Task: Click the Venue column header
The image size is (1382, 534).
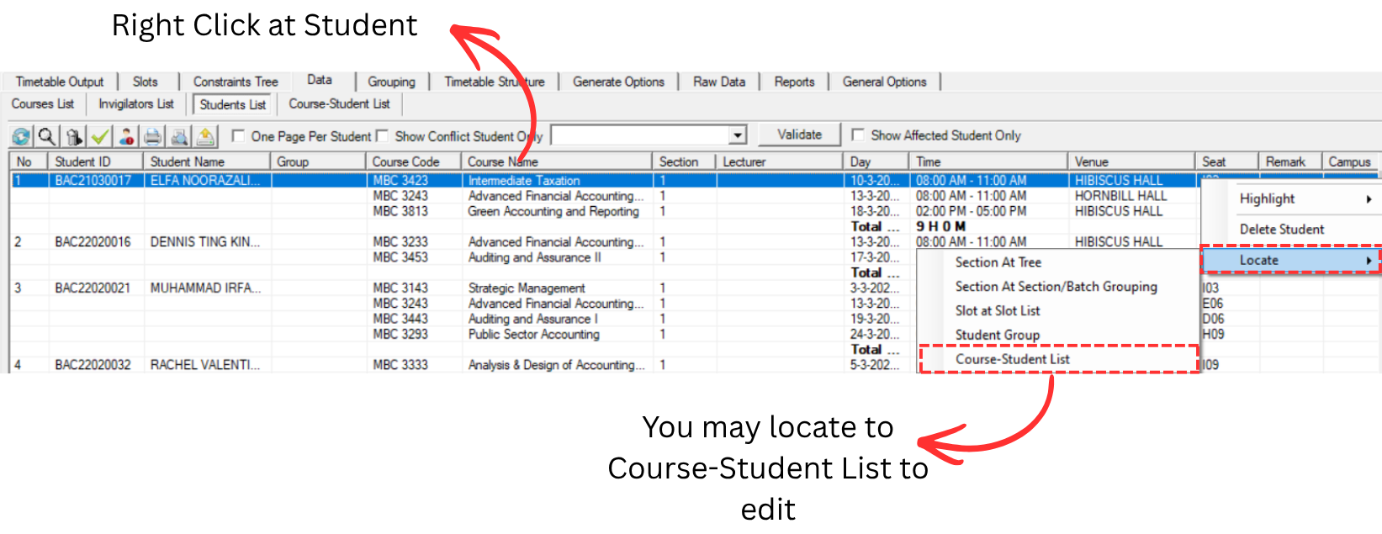Action: pos(1131,161)
